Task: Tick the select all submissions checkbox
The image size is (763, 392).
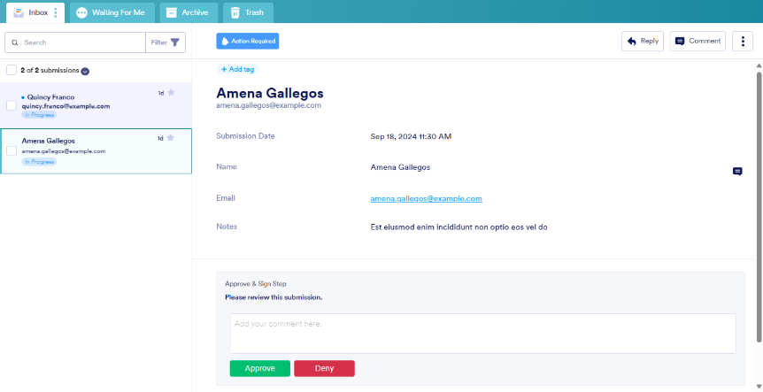Action: point(12,70)
